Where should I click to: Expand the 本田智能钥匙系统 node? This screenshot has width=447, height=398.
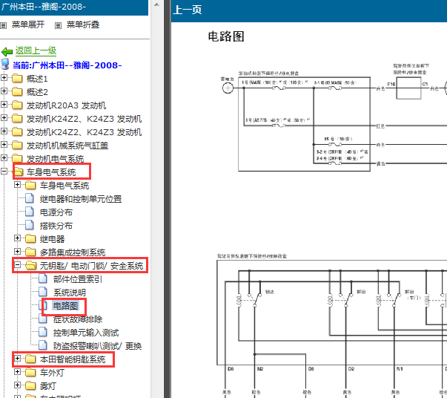17,359
